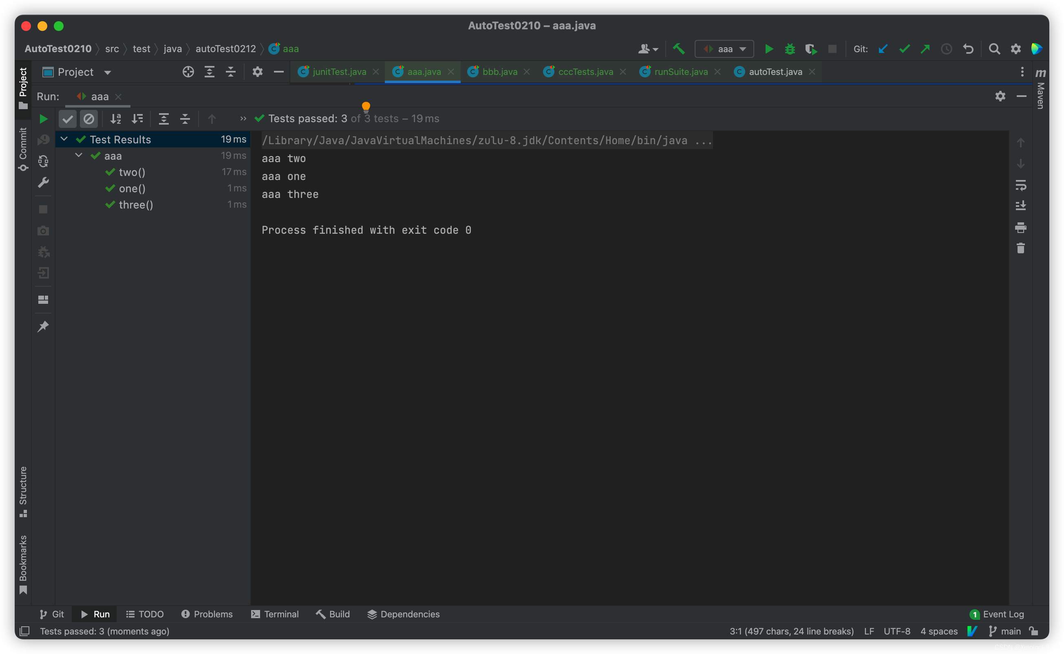The width and height of the screenshot is (1064, 654).
Task: Roll back changes with the undo arrow icon
Action: (x=968, y=49)
